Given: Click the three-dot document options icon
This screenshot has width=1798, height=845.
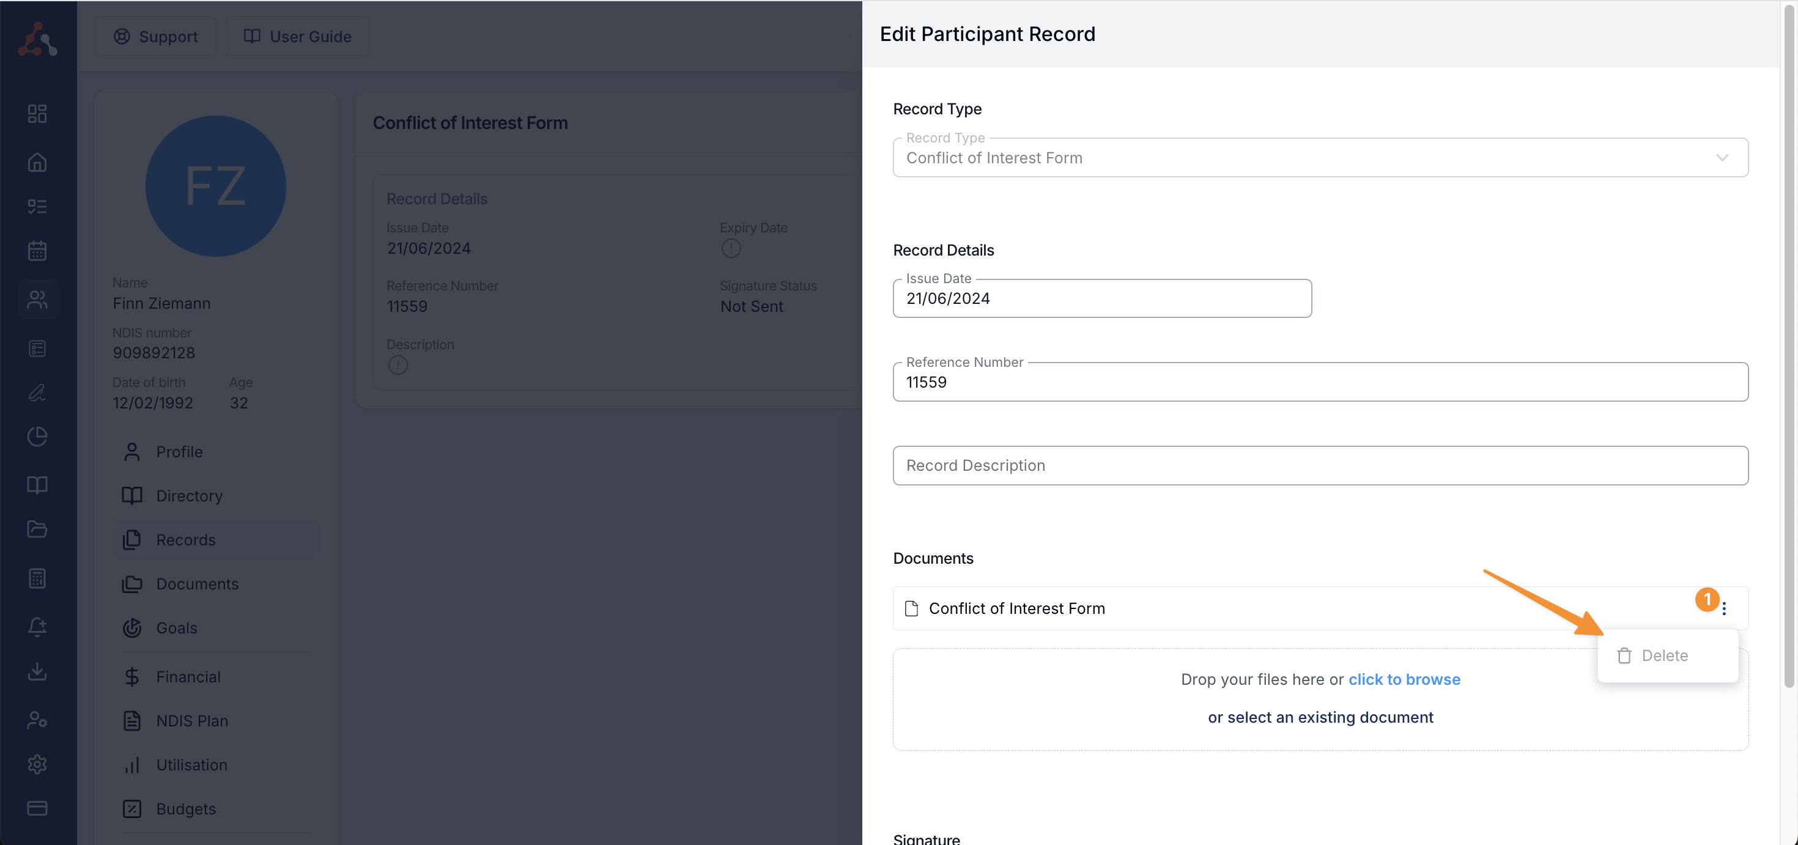Looking at the screenshot, I should coord(1723,608).
